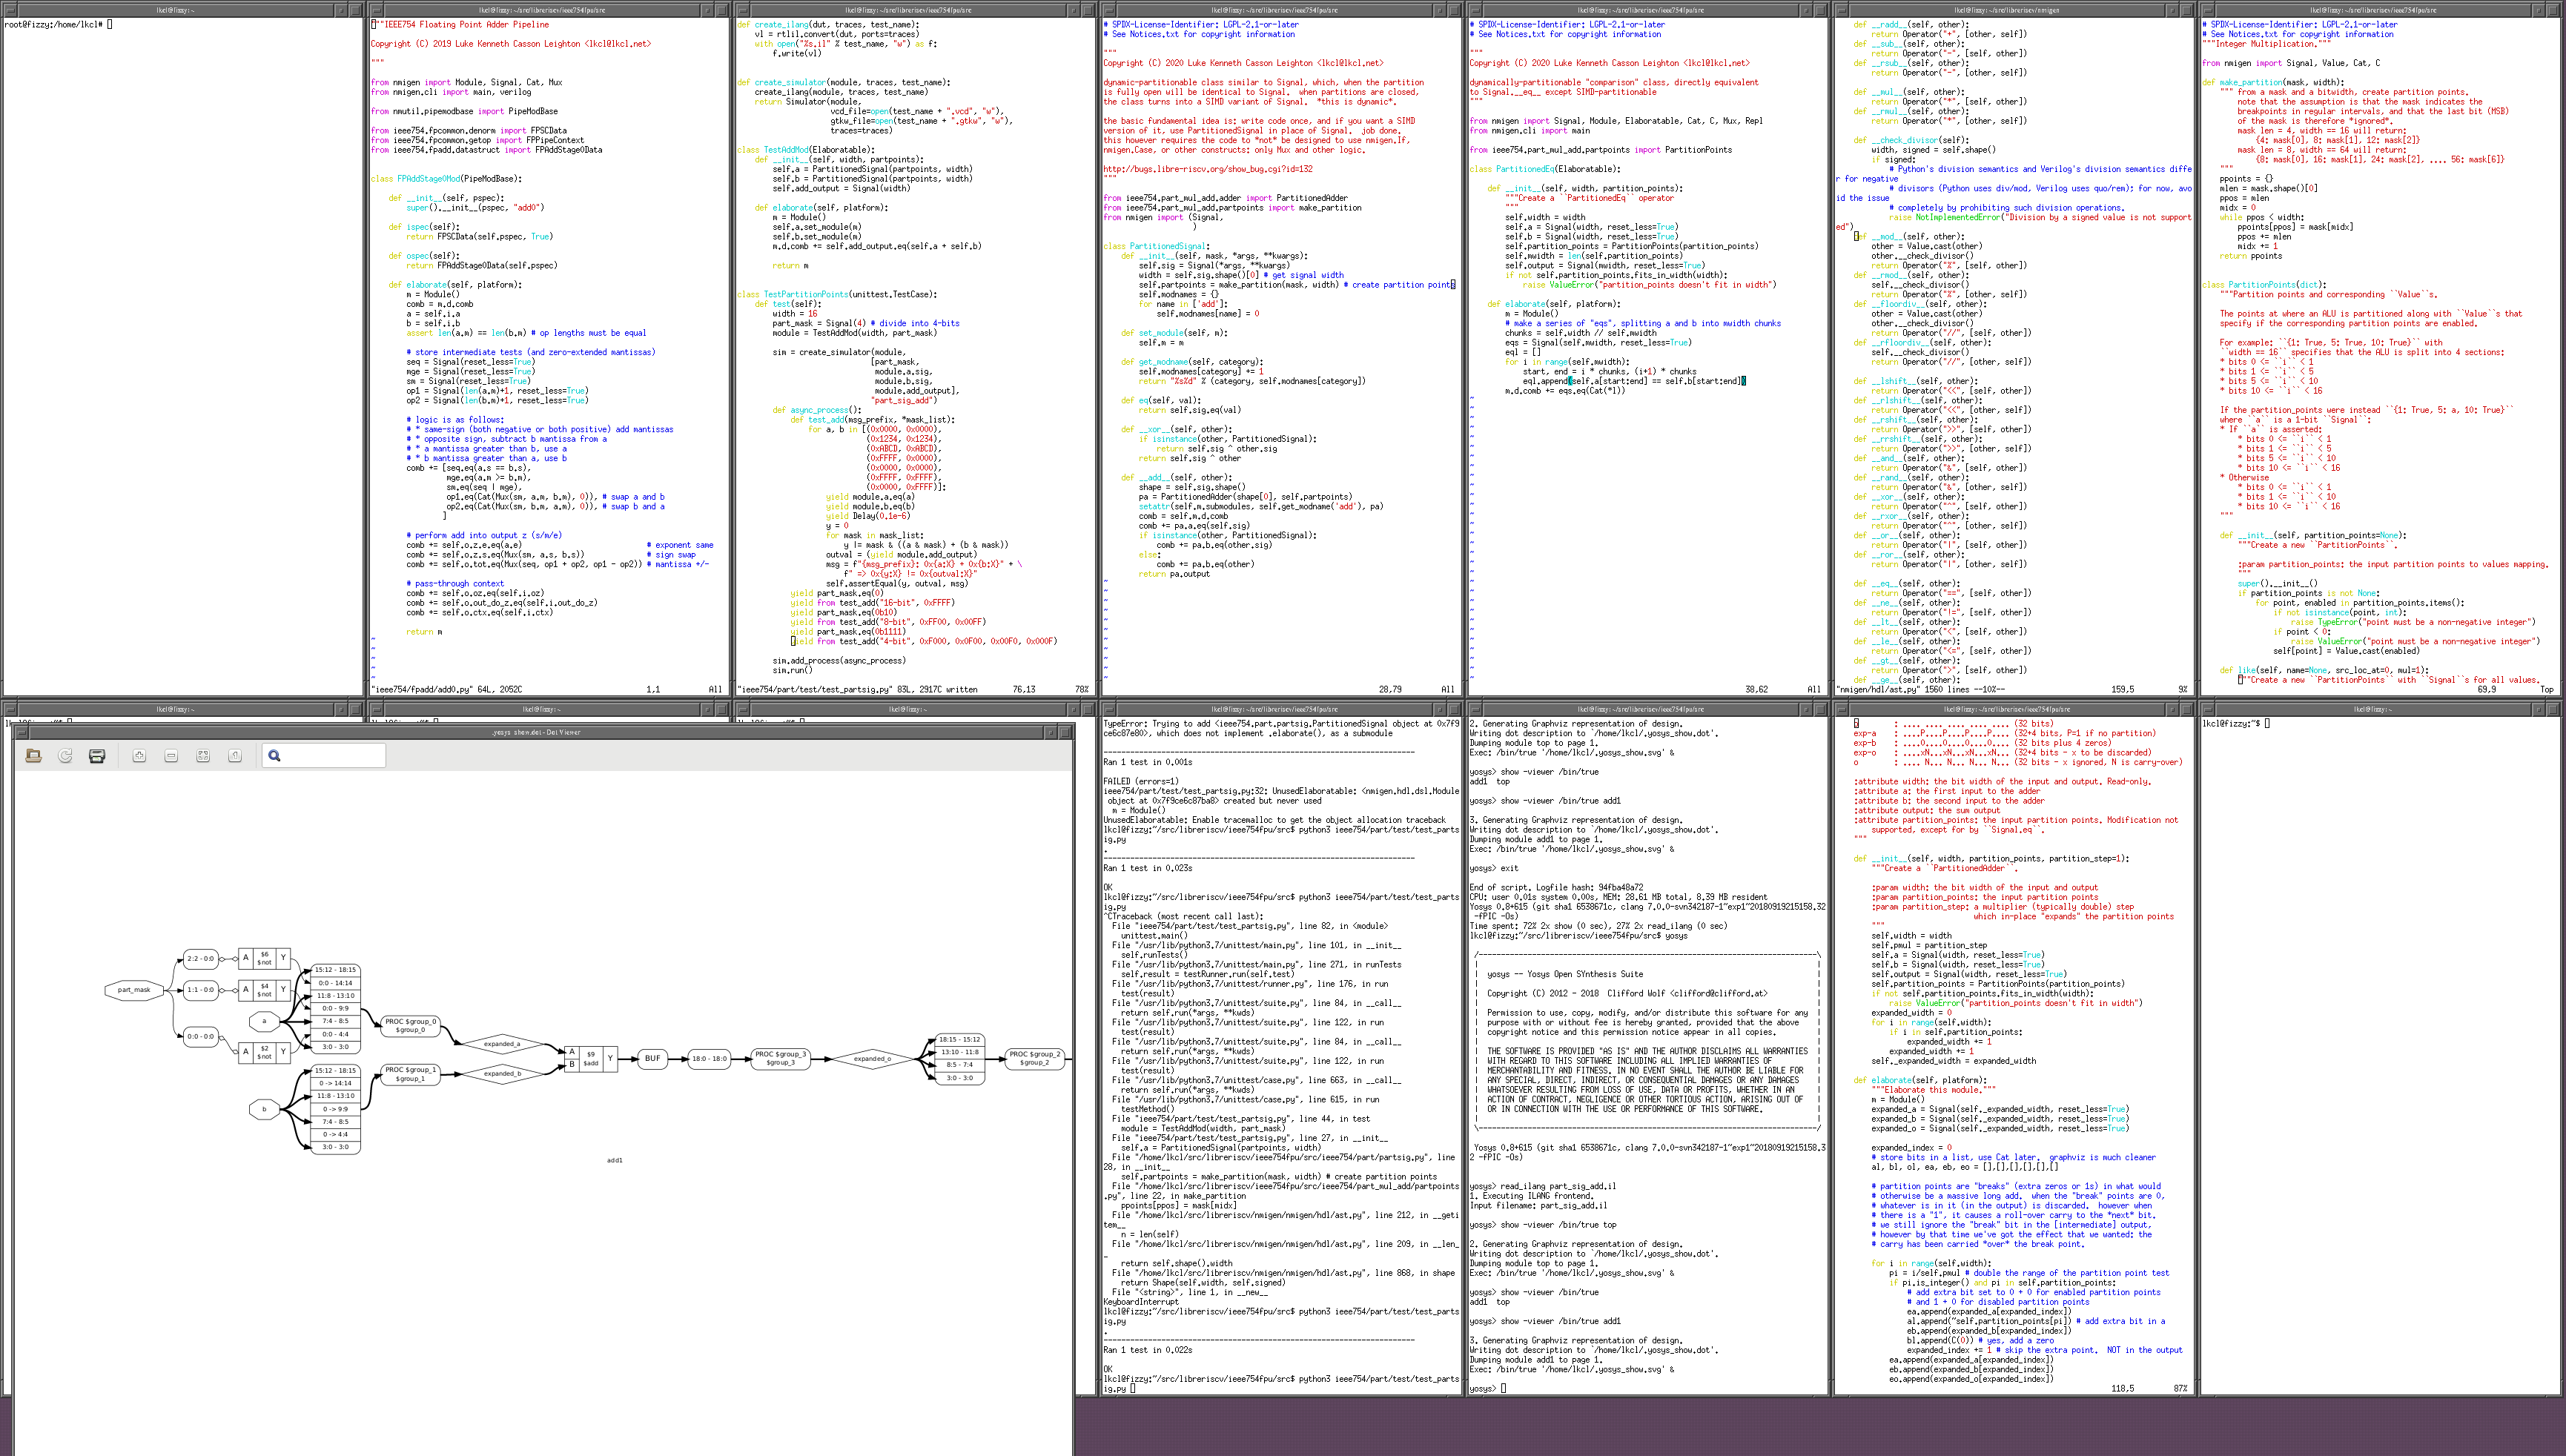The height and width of the screenshot is (1456, 2566).
Task: Open the Dot Viewer window menu button
Action: pos(21,732)
